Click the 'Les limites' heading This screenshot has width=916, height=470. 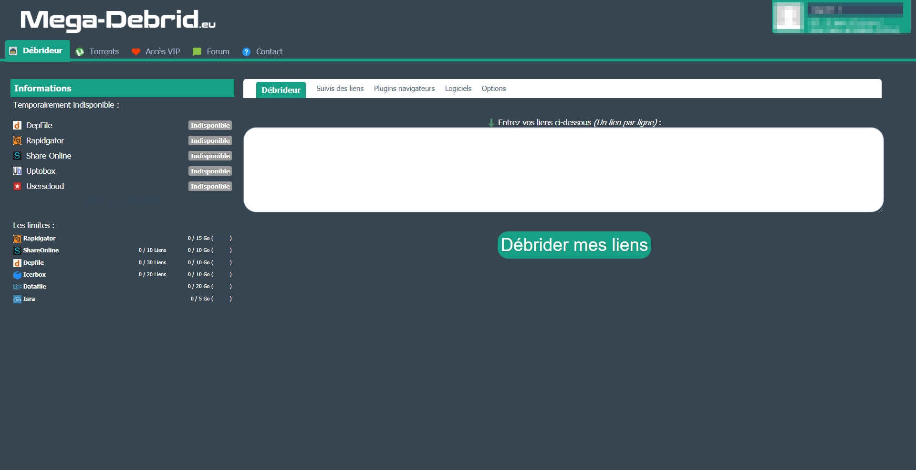[33, 225]
